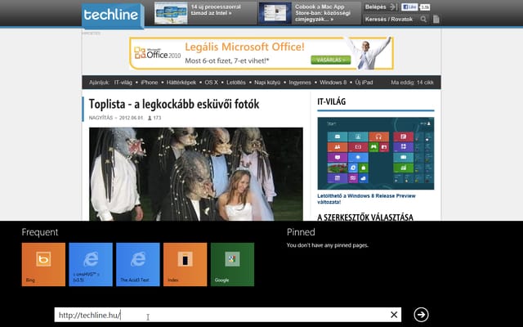
Task: Click the Legális Microsoft Office ad text
Action: 245,47
